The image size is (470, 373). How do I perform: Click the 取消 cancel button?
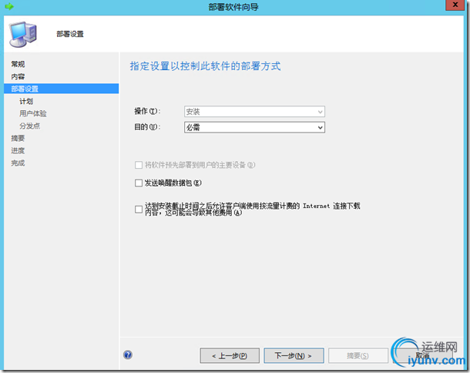pyautogui.click(x=422, y=355)
